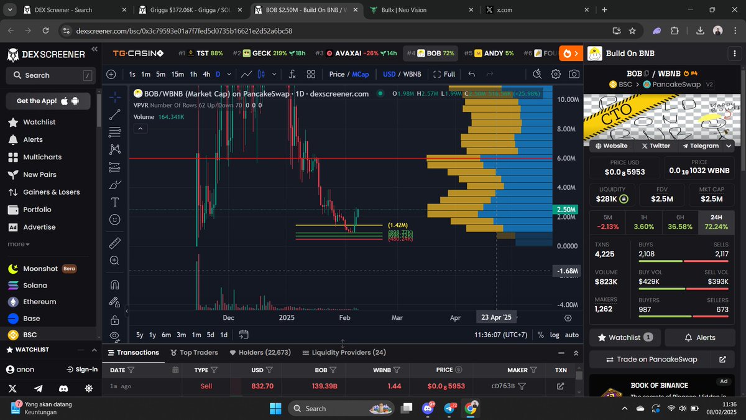Open the indicators menu
The width and height of the screenshot is (746, 420).
click(291, 74)
